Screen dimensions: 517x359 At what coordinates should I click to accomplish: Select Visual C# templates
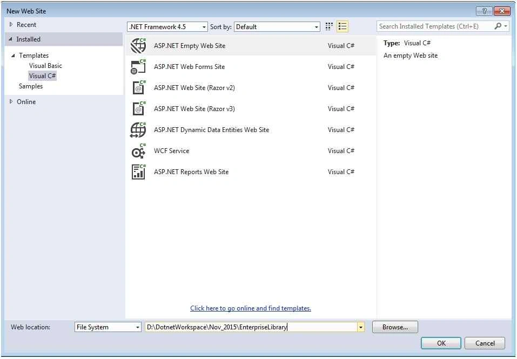[43, 75]
